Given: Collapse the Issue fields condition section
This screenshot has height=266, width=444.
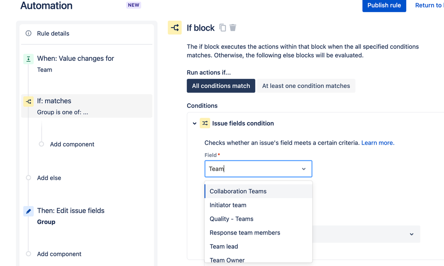Looking at the screenshot, I should [195, 123].
